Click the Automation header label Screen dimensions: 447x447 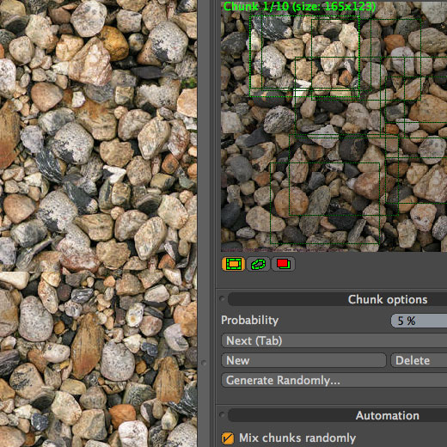pos(388,415)
